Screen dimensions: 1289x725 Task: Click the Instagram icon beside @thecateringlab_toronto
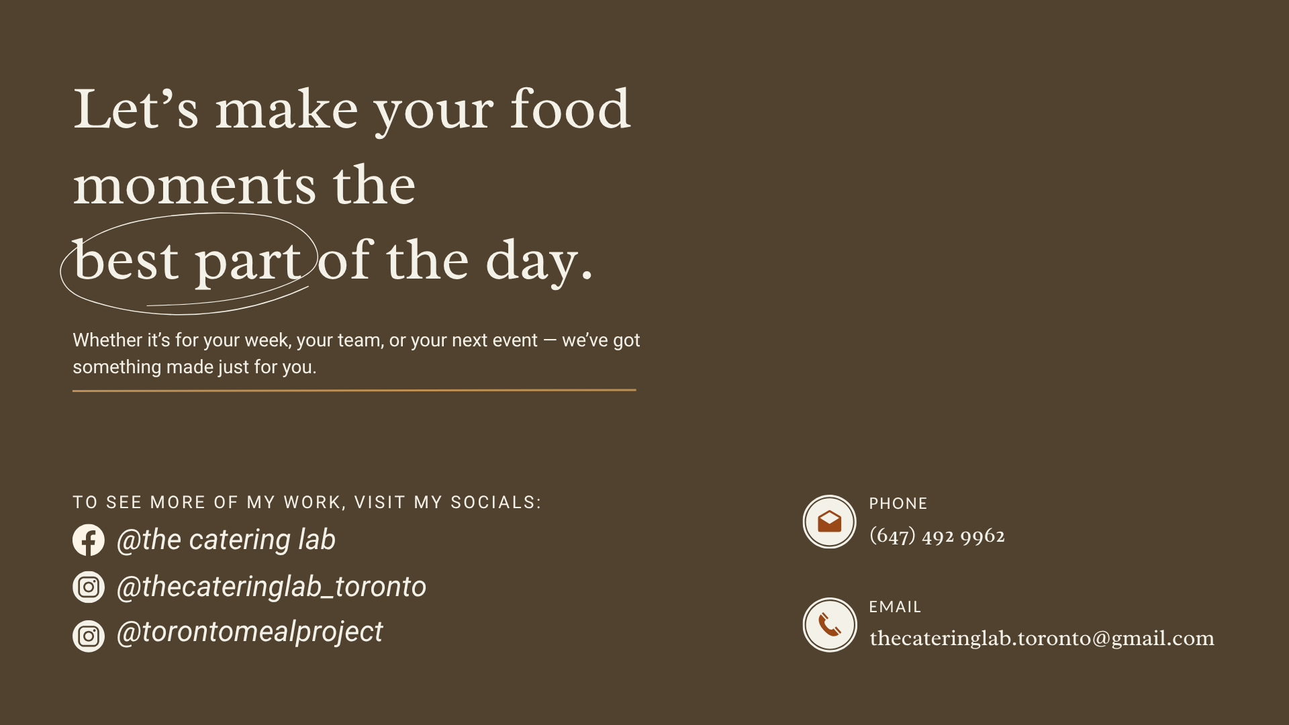(89, 587)
